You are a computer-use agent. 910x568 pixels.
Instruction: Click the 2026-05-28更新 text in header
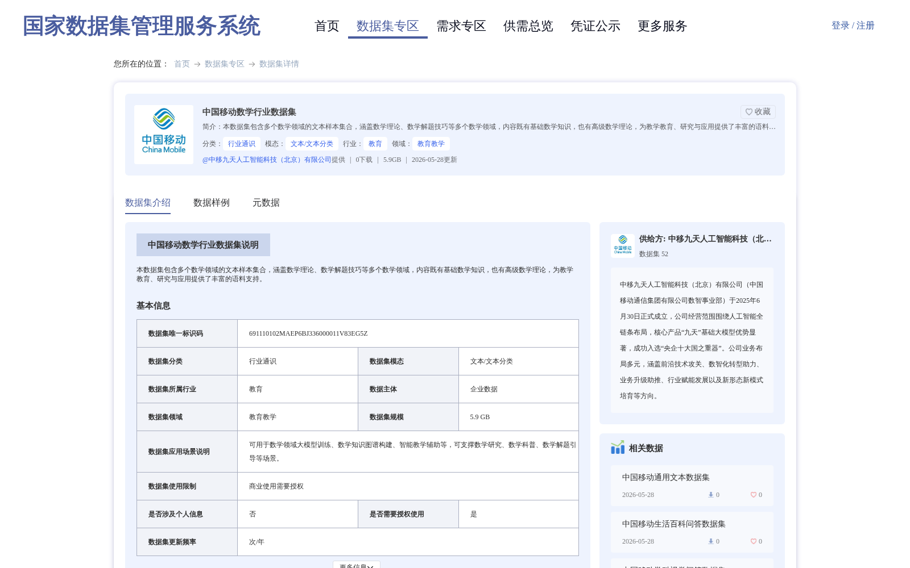435,160
